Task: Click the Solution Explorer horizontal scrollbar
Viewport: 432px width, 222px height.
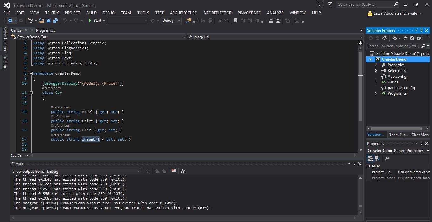Action: (396, 129)
